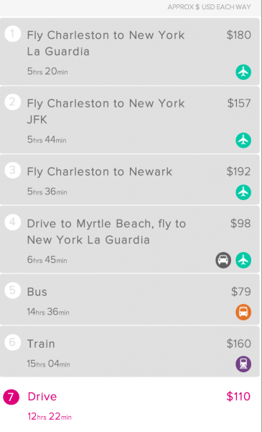Click the $180 La Guardia flight price
The width and height of the screenshot is (262, 432).
tap(238, 35)
